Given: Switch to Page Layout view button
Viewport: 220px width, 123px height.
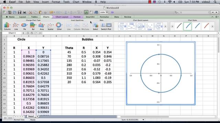Looking at the screenshot, I should tap(10, 118).
